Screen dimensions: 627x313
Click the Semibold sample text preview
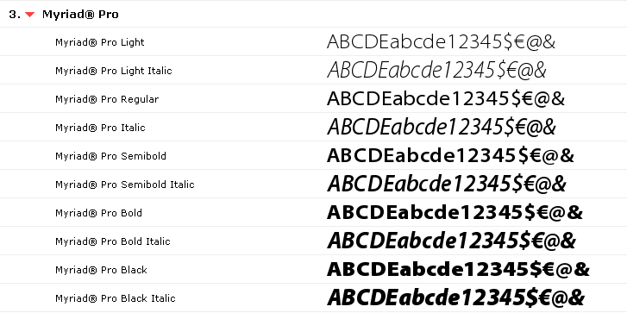451,155
